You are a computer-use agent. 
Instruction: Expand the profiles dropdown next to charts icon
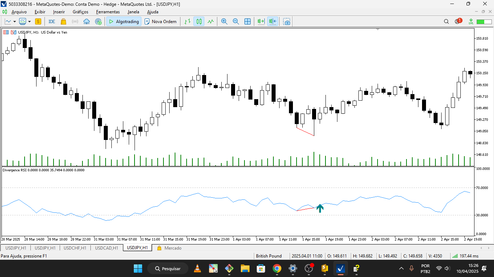29,21
